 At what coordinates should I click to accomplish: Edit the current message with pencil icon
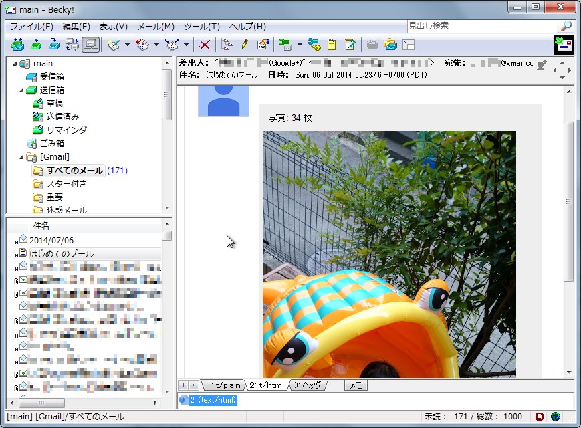pyautogui.click(x=243, y=45)
